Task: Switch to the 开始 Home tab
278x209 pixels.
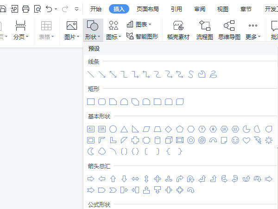Action: [x=96, y=9]
